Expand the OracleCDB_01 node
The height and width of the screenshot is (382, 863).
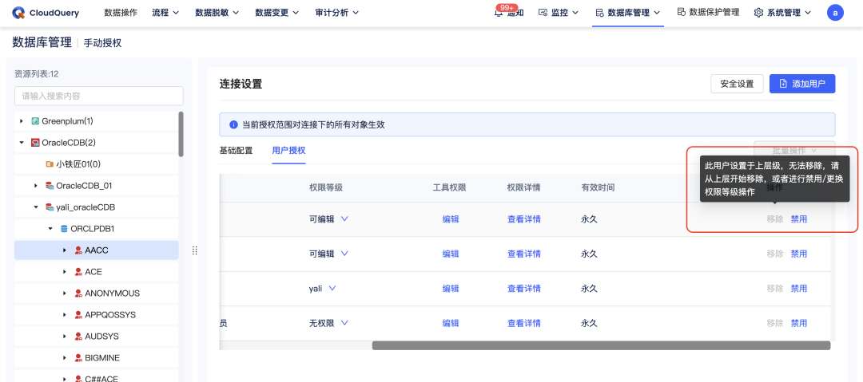coord(36,186)
